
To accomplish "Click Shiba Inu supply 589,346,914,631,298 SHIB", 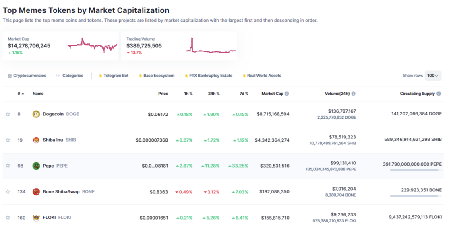I will [x=413, y=140].
